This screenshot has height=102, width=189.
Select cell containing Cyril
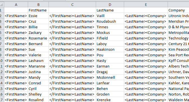(x=38, y=89)
